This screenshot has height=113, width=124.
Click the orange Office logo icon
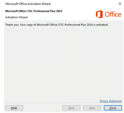click(99, 14)
